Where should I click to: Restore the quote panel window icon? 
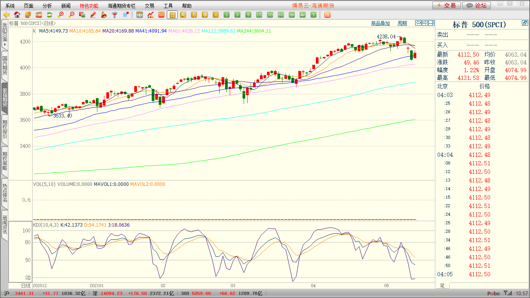coord(525,24)
